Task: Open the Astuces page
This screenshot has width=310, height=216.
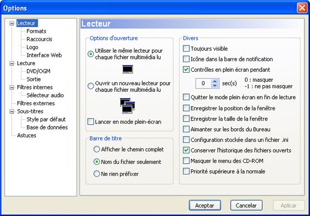Action: point(27,136)
